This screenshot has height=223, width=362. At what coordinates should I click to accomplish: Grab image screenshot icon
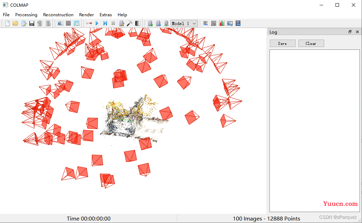coord(230,23)
